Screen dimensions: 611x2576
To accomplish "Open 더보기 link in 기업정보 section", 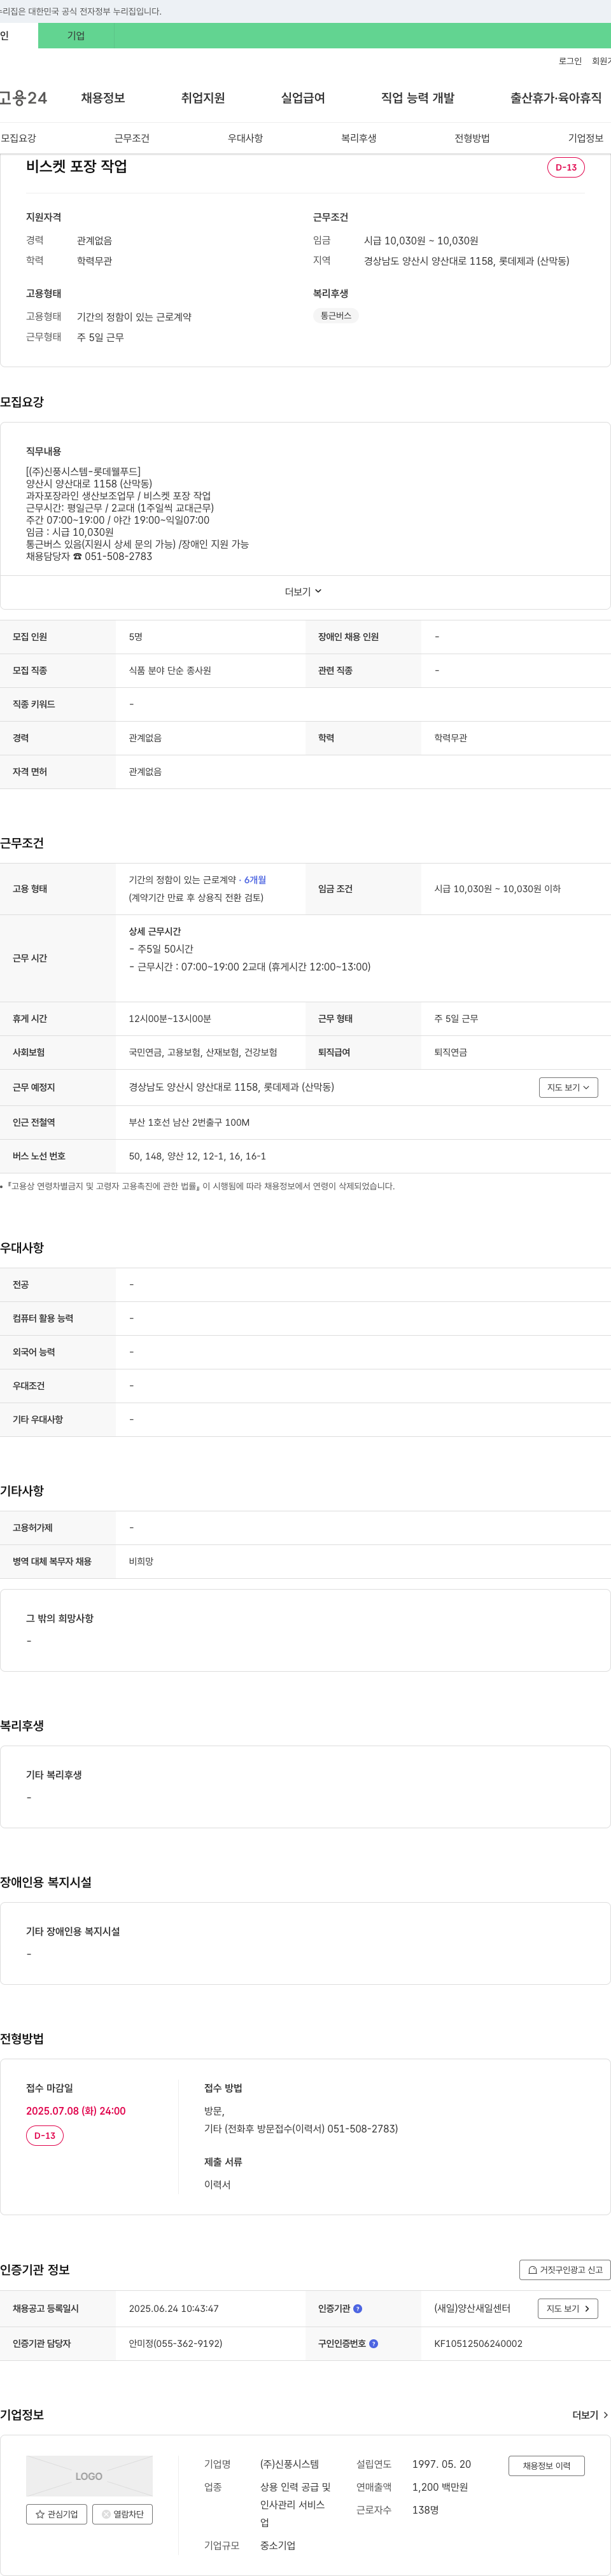I will point(590,2415).
